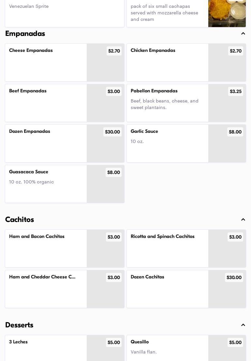Image resolution: width=251 pixels, height=361 pixels.
Task: Click Guasacaca Sauce image placeholder
Action: click(105, 188)
